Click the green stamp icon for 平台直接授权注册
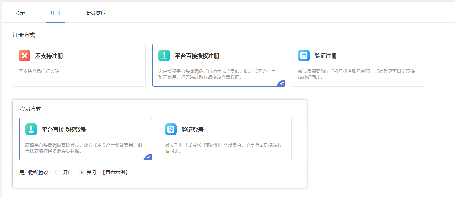This screenshot has height=198, width=455. tap(164, 56)
